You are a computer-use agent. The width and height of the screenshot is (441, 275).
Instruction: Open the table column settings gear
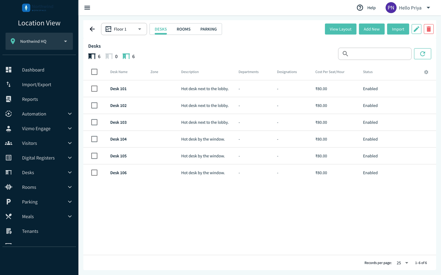coord(426,72)
